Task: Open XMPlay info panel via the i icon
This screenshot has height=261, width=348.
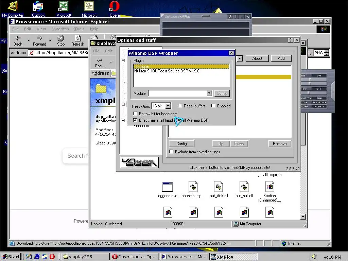Action: tap(236, 17)
